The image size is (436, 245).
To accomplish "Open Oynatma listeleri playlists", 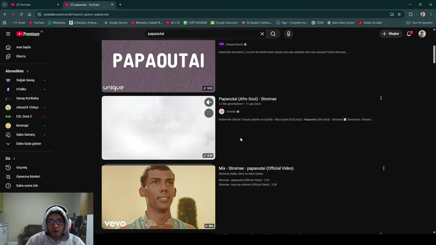I will point(27,177).
